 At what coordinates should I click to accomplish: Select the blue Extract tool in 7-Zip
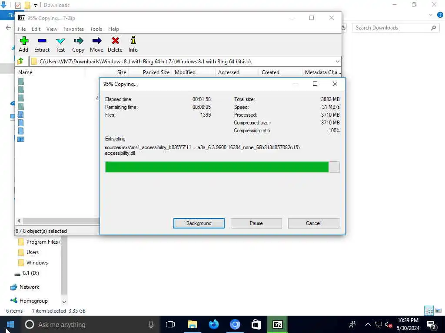42,41
